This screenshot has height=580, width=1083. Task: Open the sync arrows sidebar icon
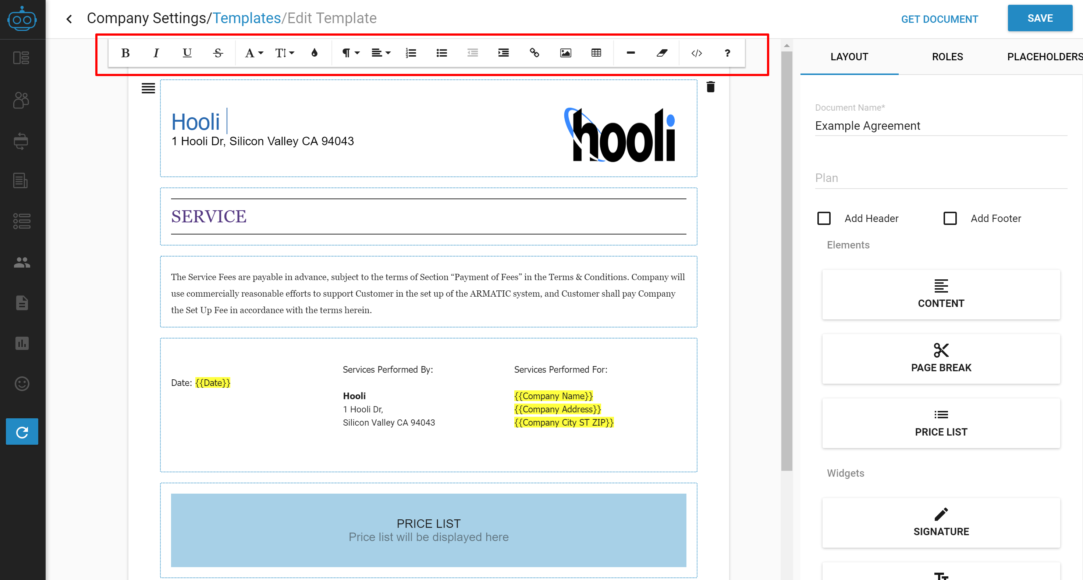point(21,141)
